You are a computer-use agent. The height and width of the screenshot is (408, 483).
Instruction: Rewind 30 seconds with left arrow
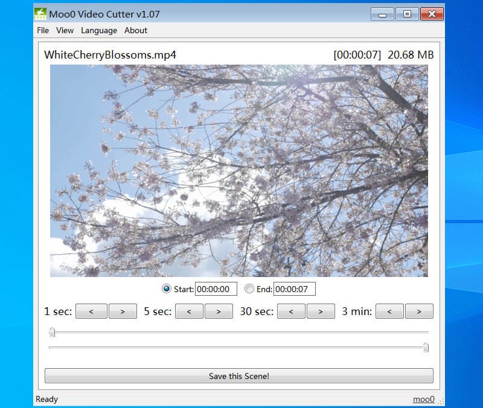pyautogui.click(x=292, y=311)
